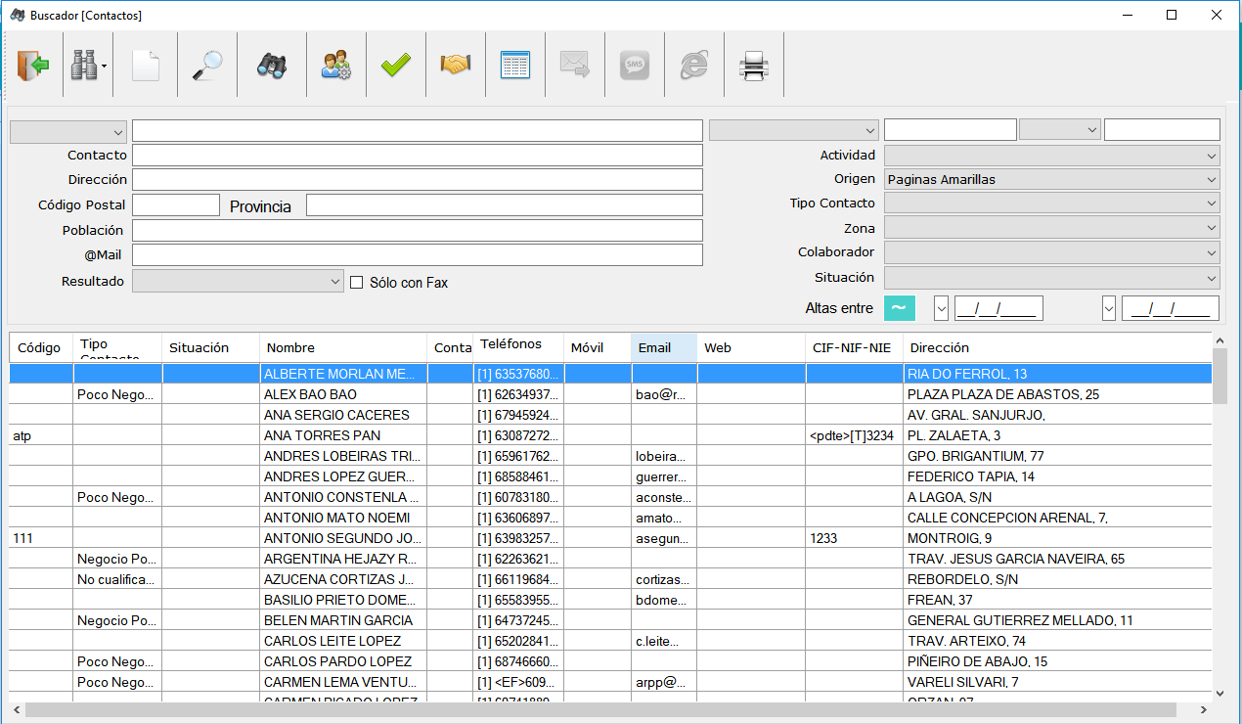Click the dark blue binoculars icon
The height and width of the screenshot is (724, 1242).
tap(272, 66)
